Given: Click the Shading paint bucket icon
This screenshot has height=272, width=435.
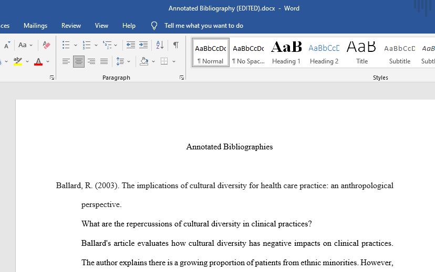Looking at the screenshot, I should [x=144, y=61].
